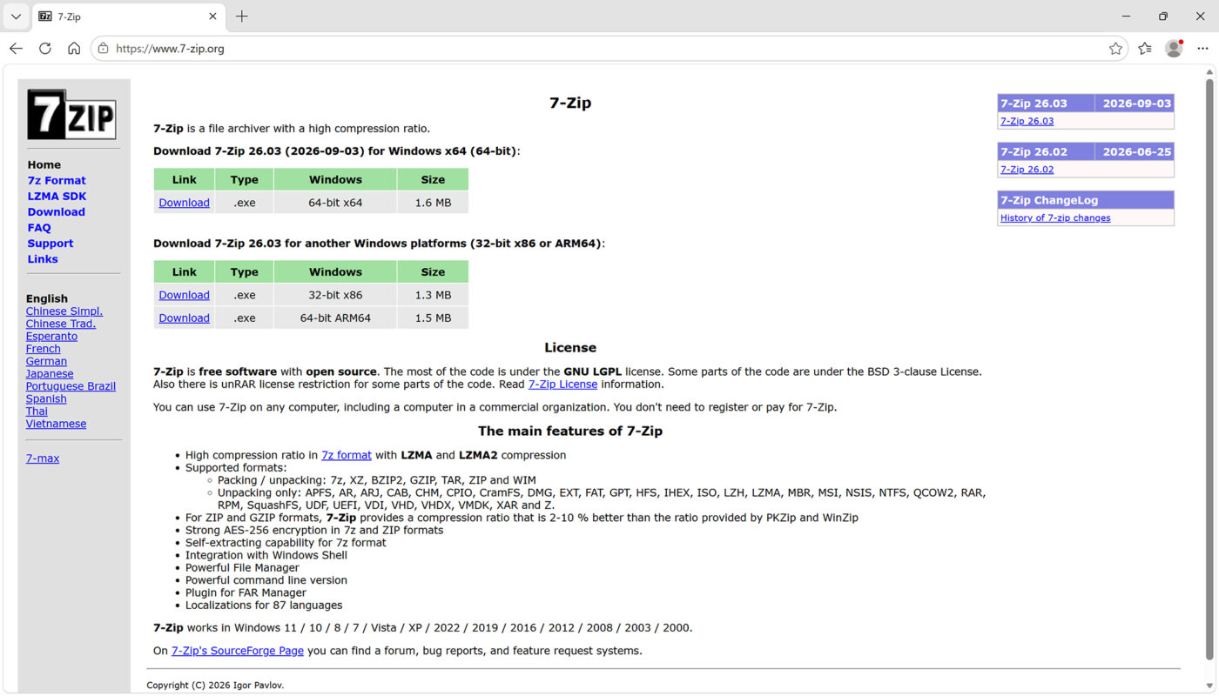The image size is (1219, 696).
Task: Switch language to German
Action: tap(46, 361)
